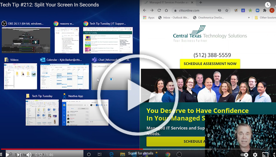Select the Nextiva App window thumbnail
This screenshot has height=157, width=276.
pyautogui.click(x=85, y=113)
